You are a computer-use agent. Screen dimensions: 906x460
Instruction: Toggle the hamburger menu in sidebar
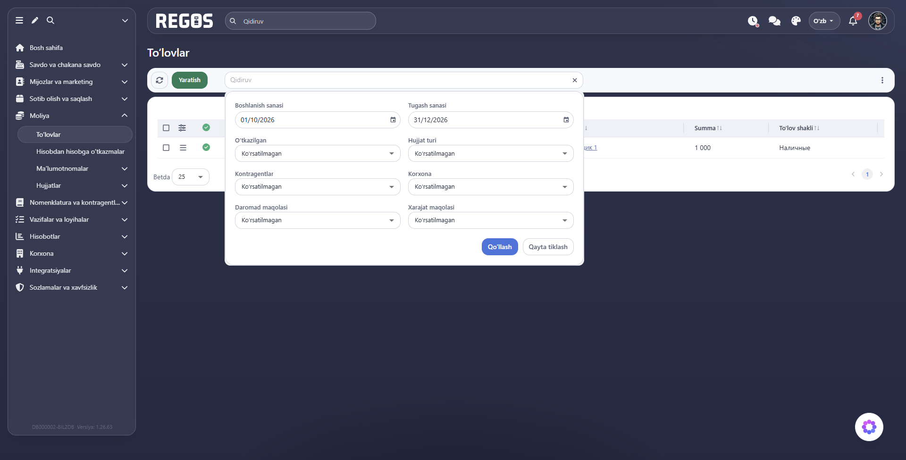click(x=19, y=20)
